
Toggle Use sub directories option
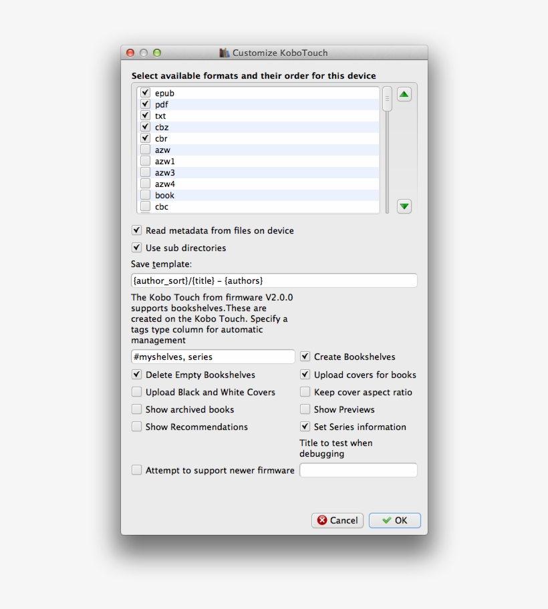(x=137, y=248)
